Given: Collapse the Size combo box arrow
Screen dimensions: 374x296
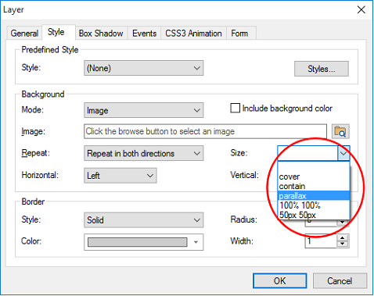Looking at the screenshot, I should tap(343, 153).
